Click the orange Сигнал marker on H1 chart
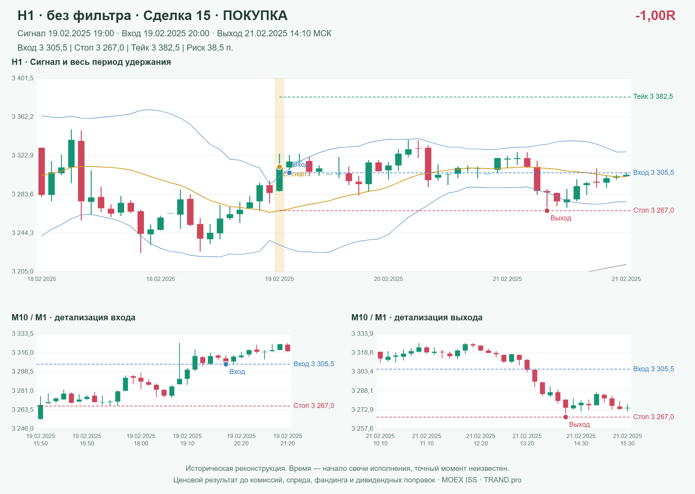The image size is (695, 494). pyautogui.click(x=279, y=167)
